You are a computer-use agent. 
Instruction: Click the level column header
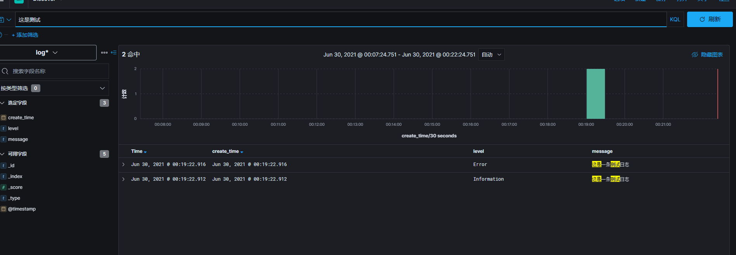pos(478,151)
